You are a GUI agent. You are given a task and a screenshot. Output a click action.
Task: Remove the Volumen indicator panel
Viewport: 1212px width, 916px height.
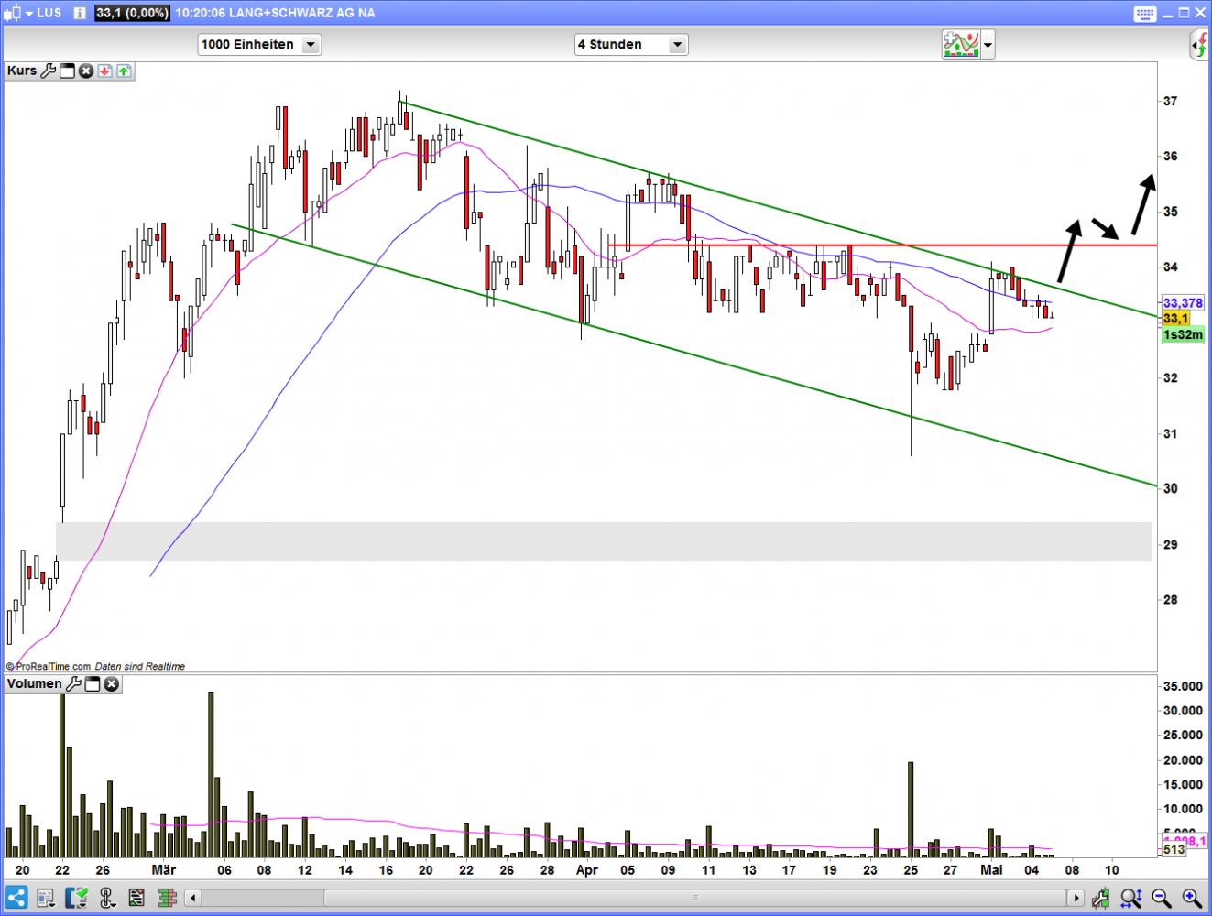[111, 684]
